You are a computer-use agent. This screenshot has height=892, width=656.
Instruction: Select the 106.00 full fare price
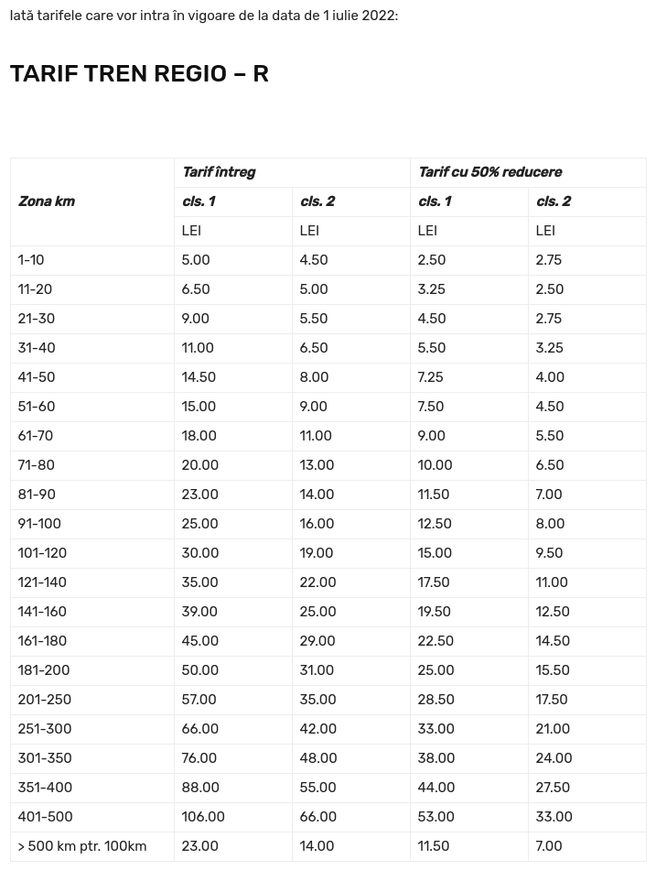203,817
